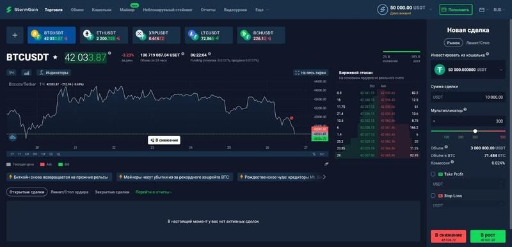This screenshot has width=512, height=247.
Task: Switch to Открытые сделки tab
Action: [x=27, y=192]
